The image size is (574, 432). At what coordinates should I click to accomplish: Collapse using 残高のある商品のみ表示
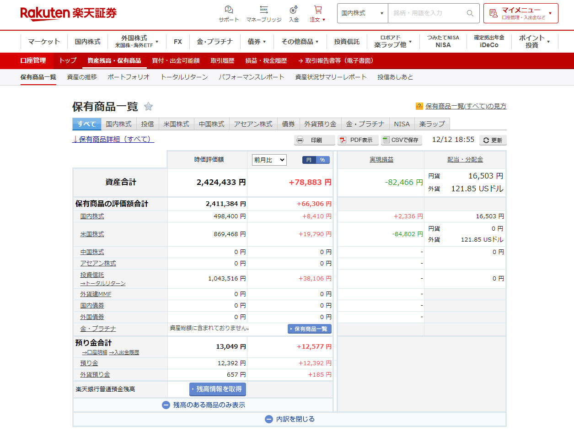(204, 405)
